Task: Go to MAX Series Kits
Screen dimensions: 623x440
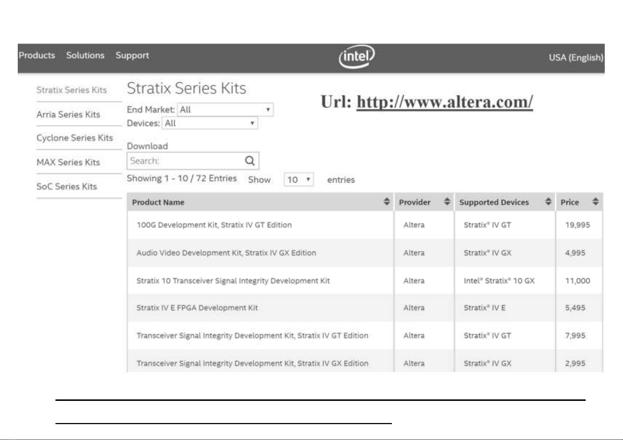Action: 68,162
